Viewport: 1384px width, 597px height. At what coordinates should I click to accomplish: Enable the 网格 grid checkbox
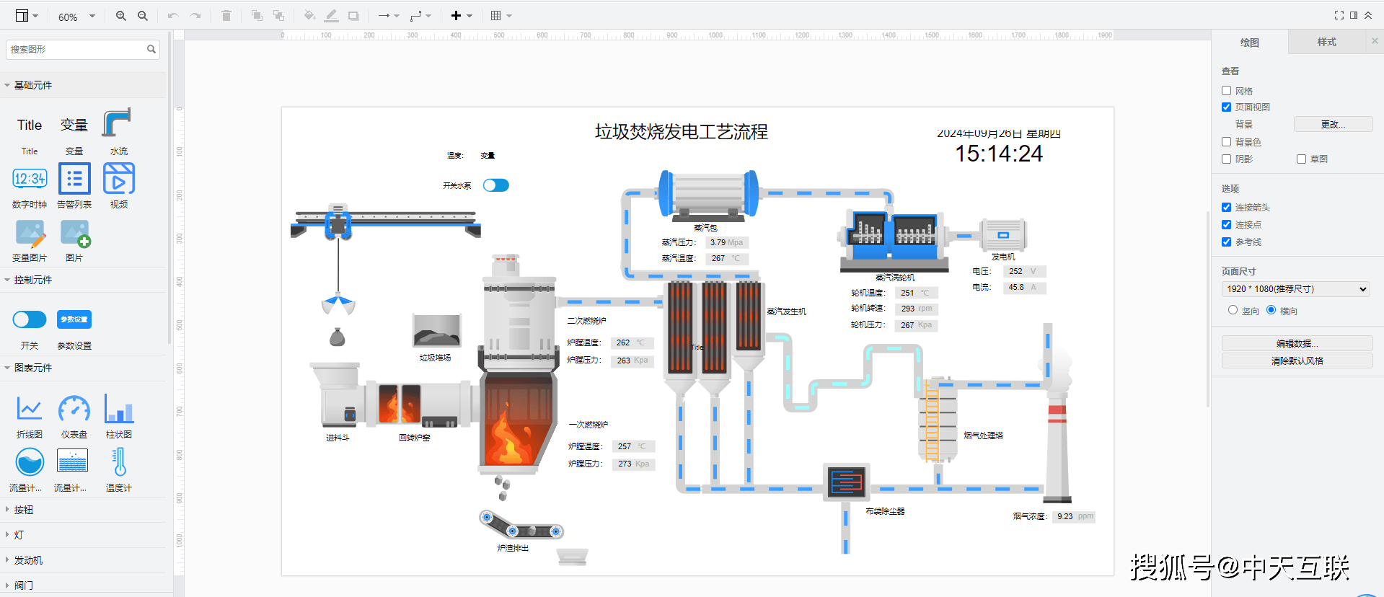pos(1226,91)
